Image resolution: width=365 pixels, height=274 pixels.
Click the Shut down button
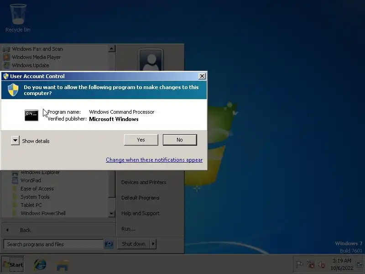click(x=134, y=244)
